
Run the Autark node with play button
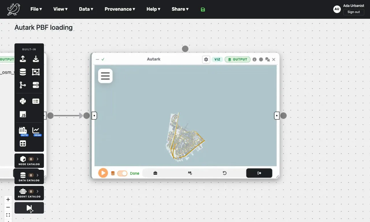103,173
